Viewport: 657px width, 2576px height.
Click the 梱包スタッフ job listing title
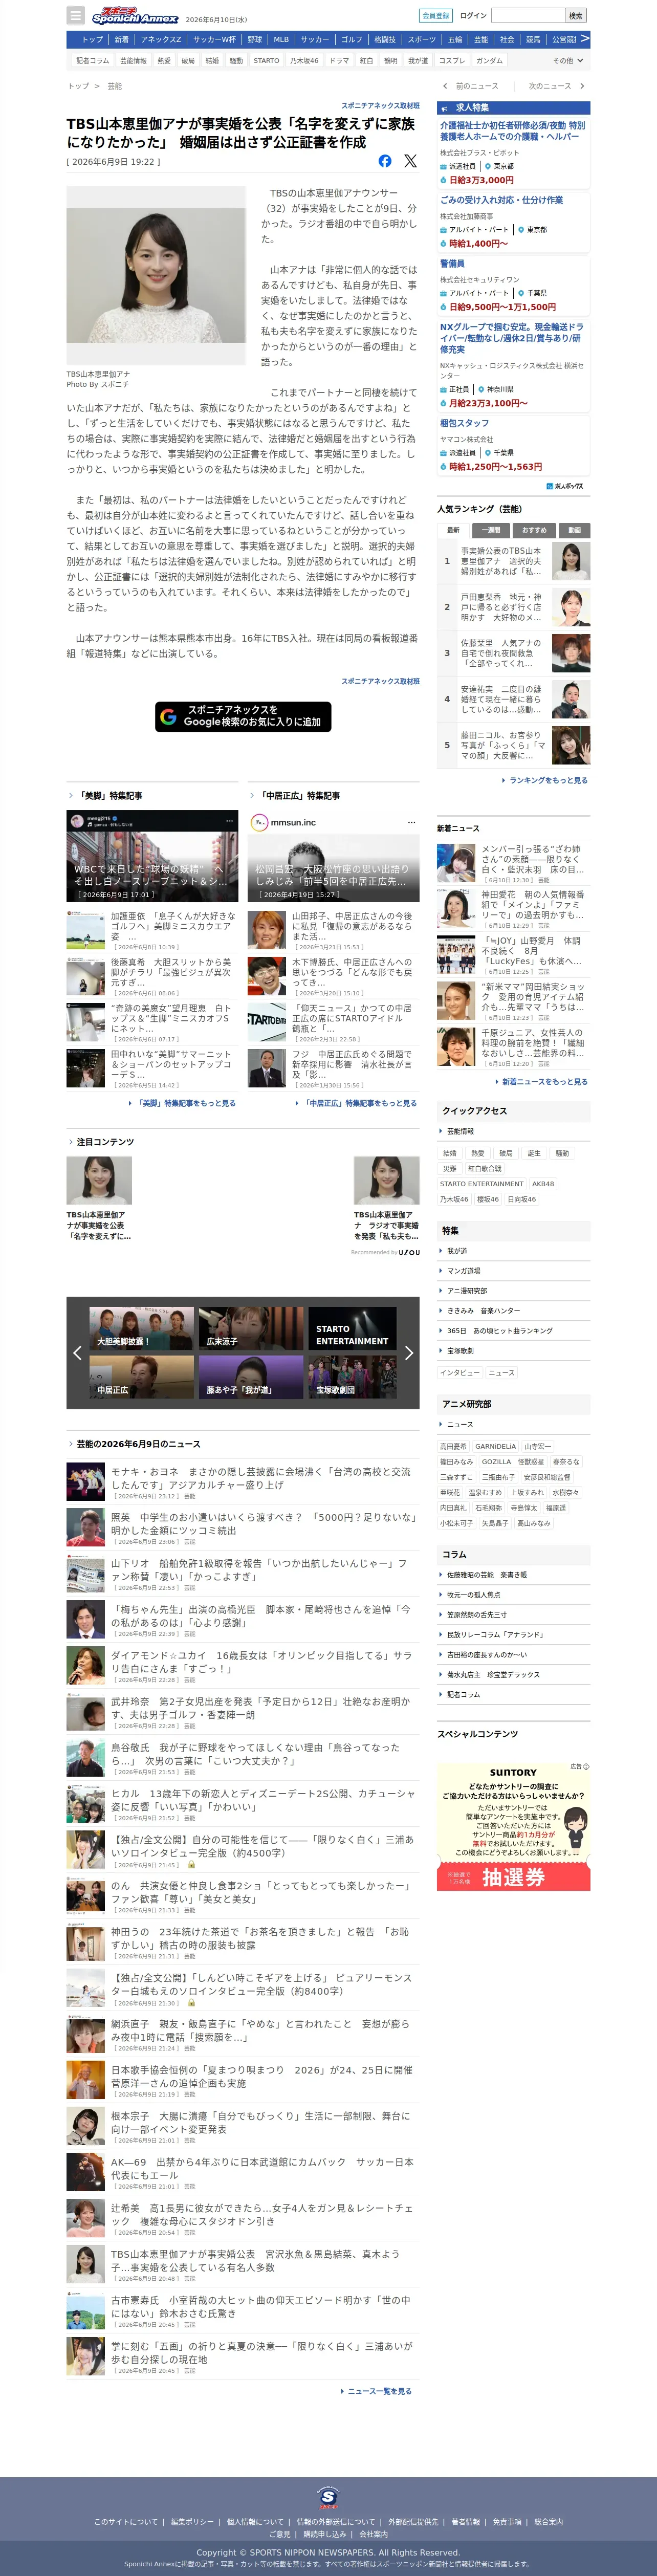pyautogui.click(x=464, y=423)
